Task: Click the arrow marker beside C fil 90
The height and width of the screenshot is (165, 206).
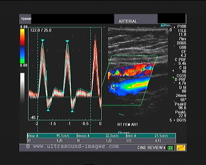Action: (173, 70)
